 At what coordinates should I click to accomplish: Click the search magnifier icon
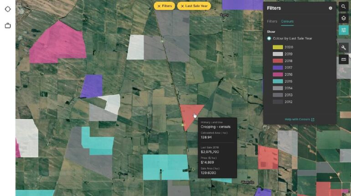(x=343, y=7)
